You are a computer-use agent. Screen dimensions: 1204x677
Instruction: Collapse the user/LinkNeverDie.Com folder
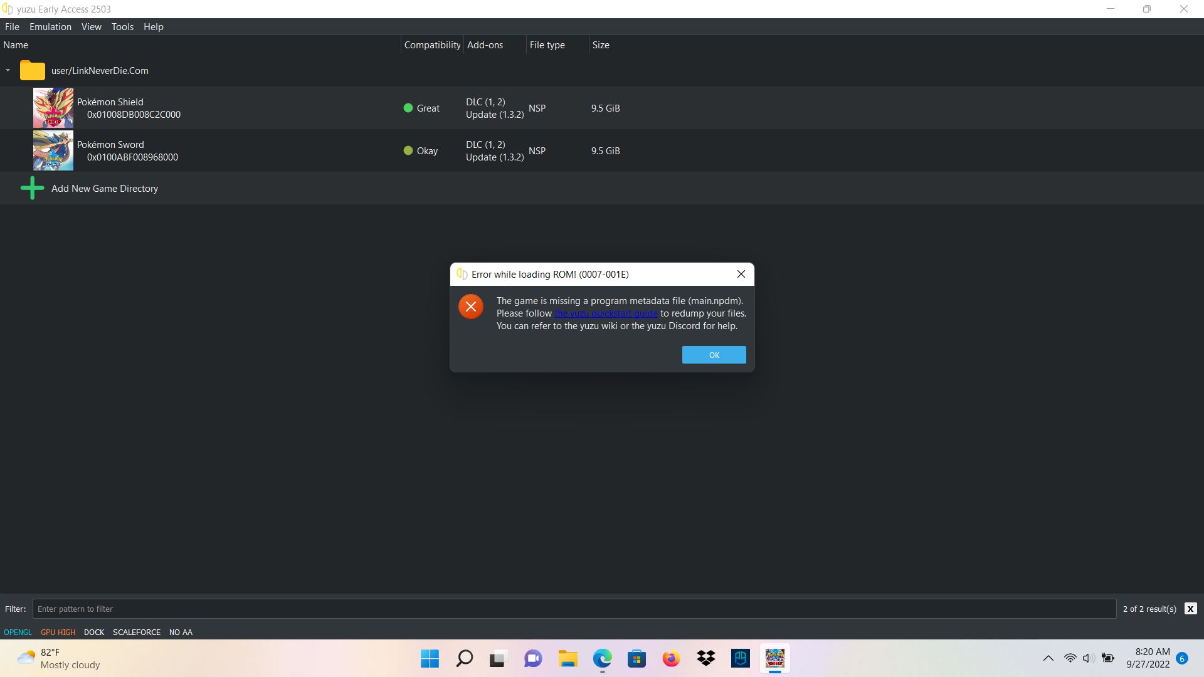coord(8,71)
